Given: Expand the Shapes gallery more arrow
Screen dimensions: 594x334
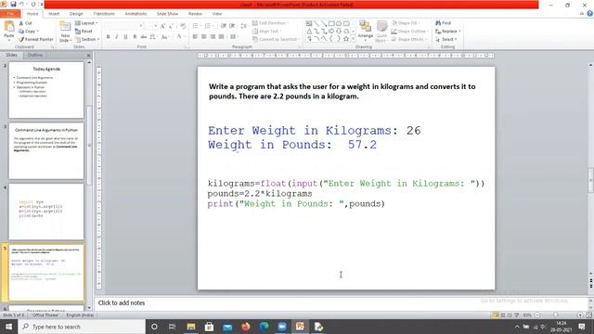Looking at the screenshot, I should point(354,39).
